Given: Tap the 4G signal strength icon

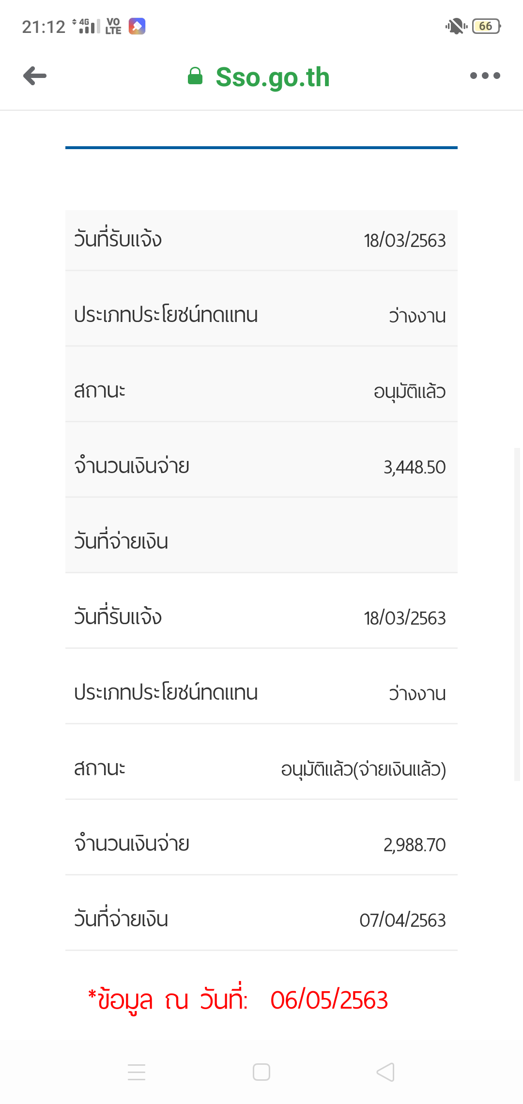Looking at the screenshot, I should 87,26.
